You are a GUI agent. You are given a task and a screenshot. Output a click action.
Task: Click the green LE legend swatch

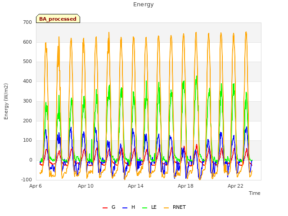(145, 208)
